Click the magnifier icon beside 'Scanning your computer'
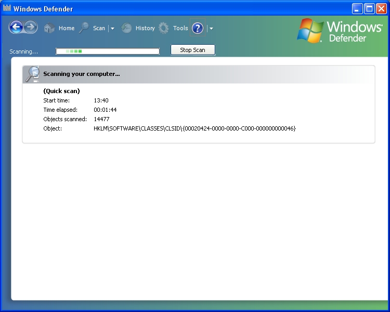This screenshot has height=312, width=390. point(33,74)
